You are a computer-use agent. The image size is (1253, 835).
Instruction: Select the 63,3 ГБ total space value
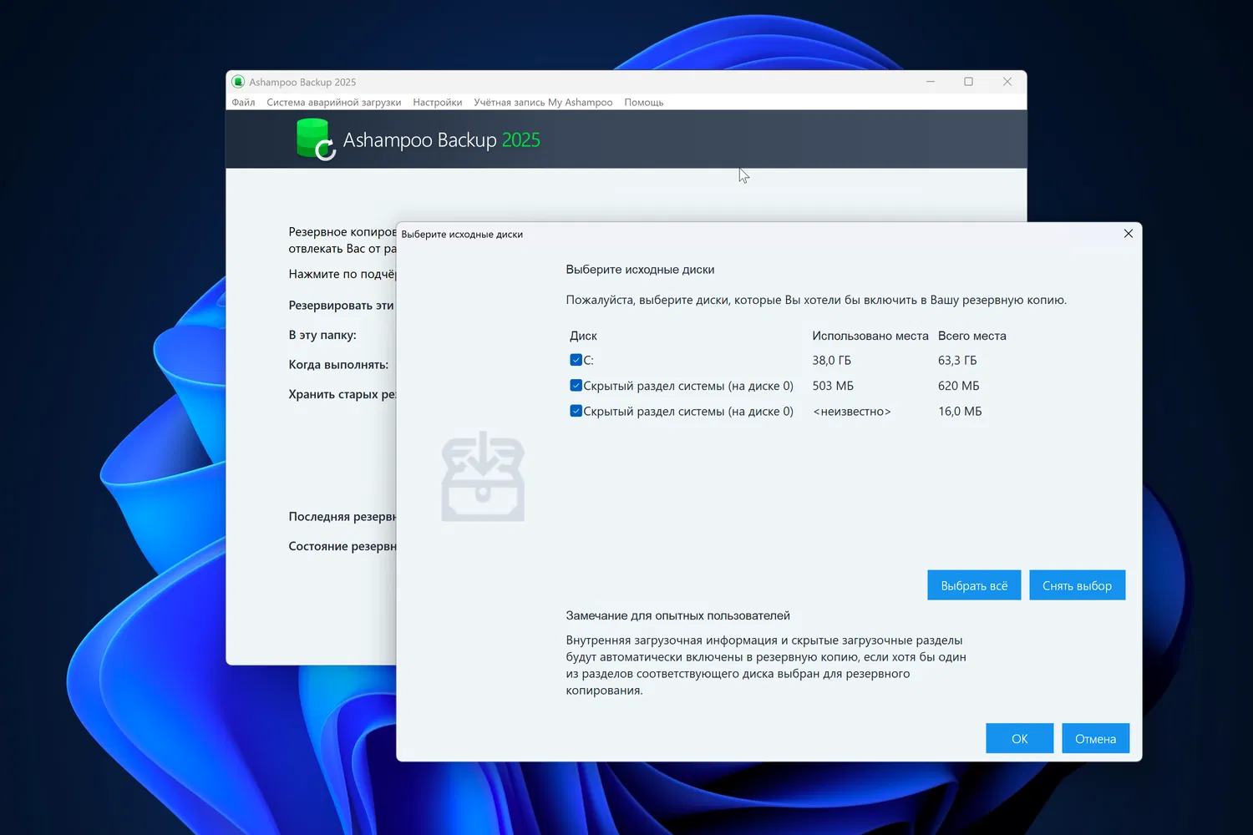pos(957,361)
